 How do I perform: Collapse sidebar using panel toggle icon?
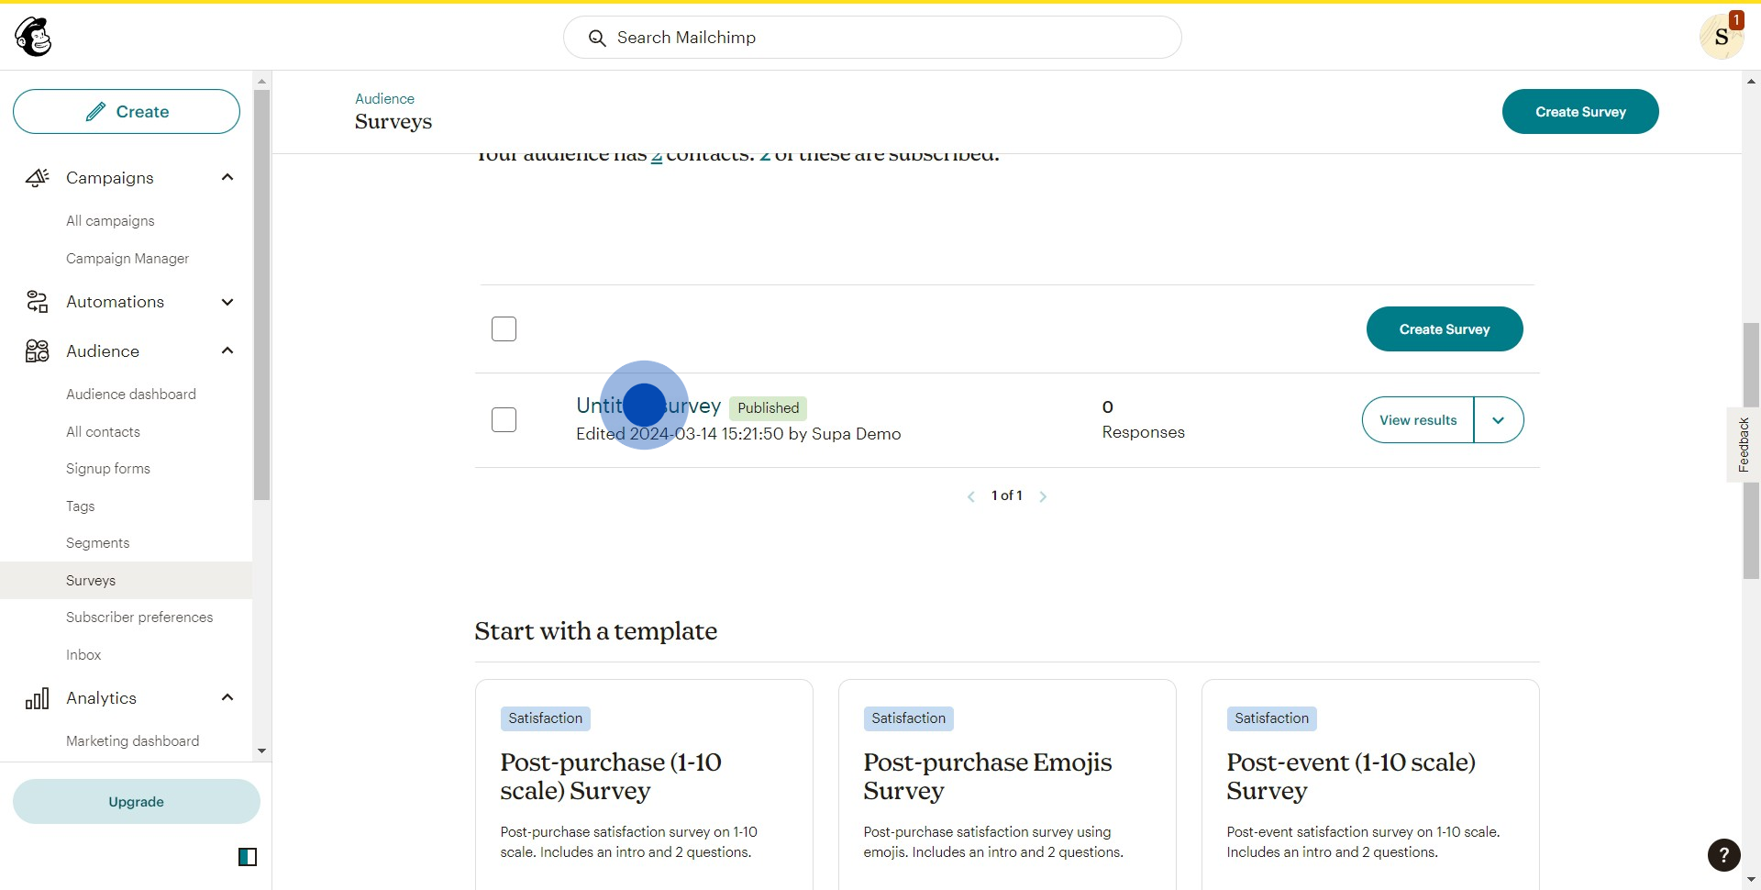pos(248,857)
